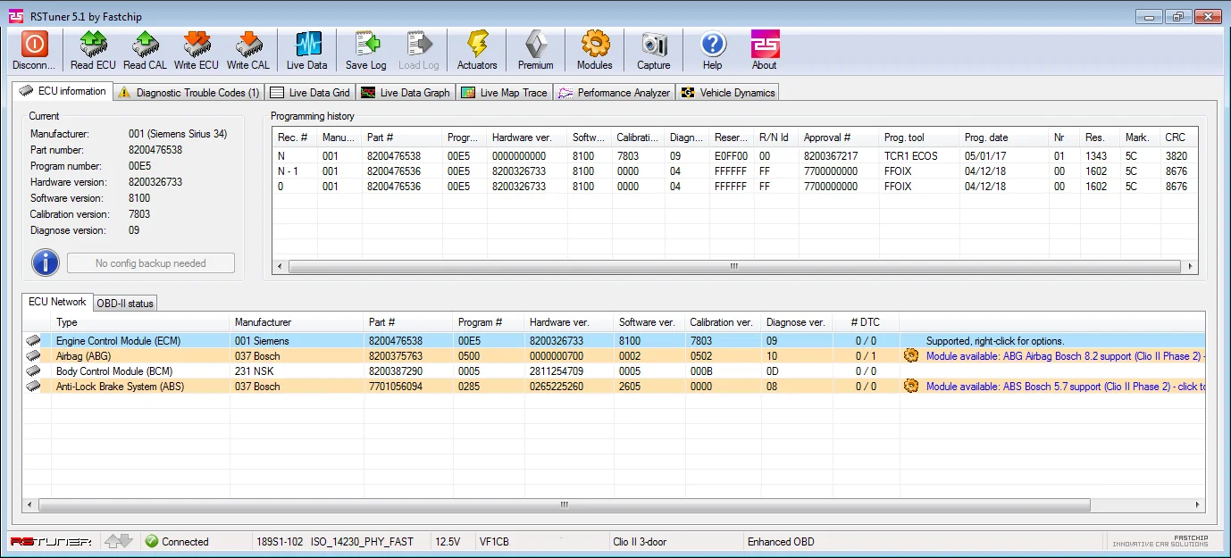This screenshot has height=558, width=1231.
Task: Click the Premium Renault icon
Action: [x=536, y=44]
